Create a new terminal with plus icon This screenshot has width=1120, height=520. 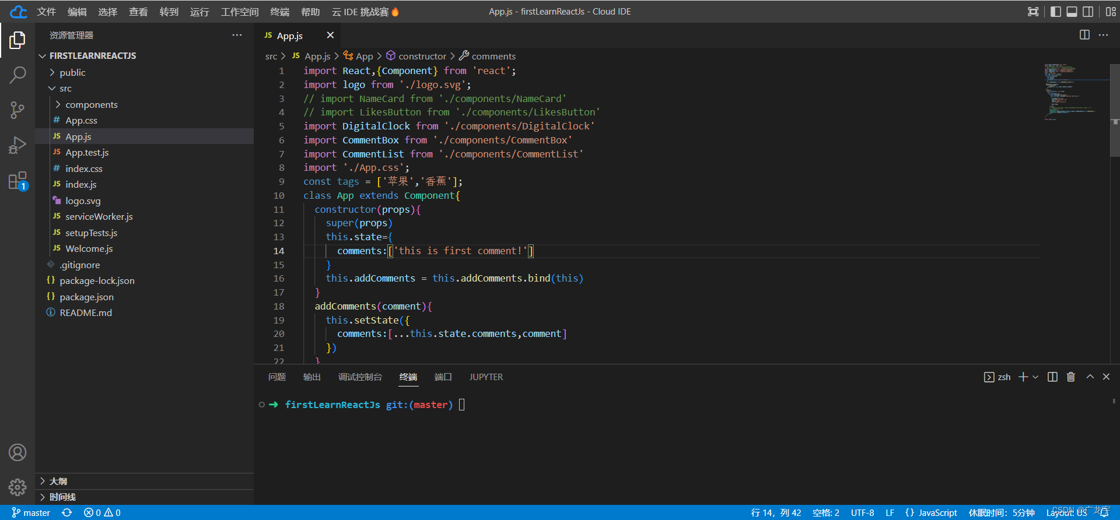tap(1023, 377)
